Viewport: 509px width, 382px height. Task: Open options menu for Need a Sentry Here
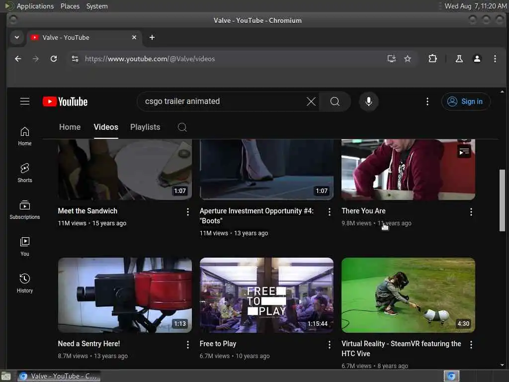(x=187, y=345)
